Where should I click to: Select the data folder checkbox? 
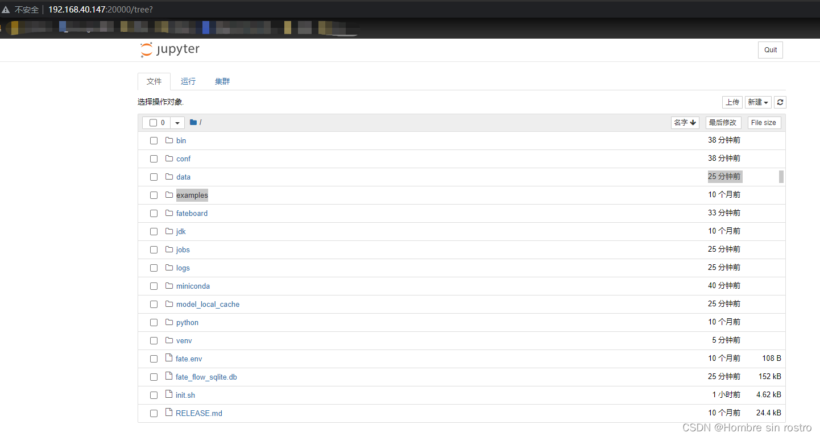click(x=154, y=177)
